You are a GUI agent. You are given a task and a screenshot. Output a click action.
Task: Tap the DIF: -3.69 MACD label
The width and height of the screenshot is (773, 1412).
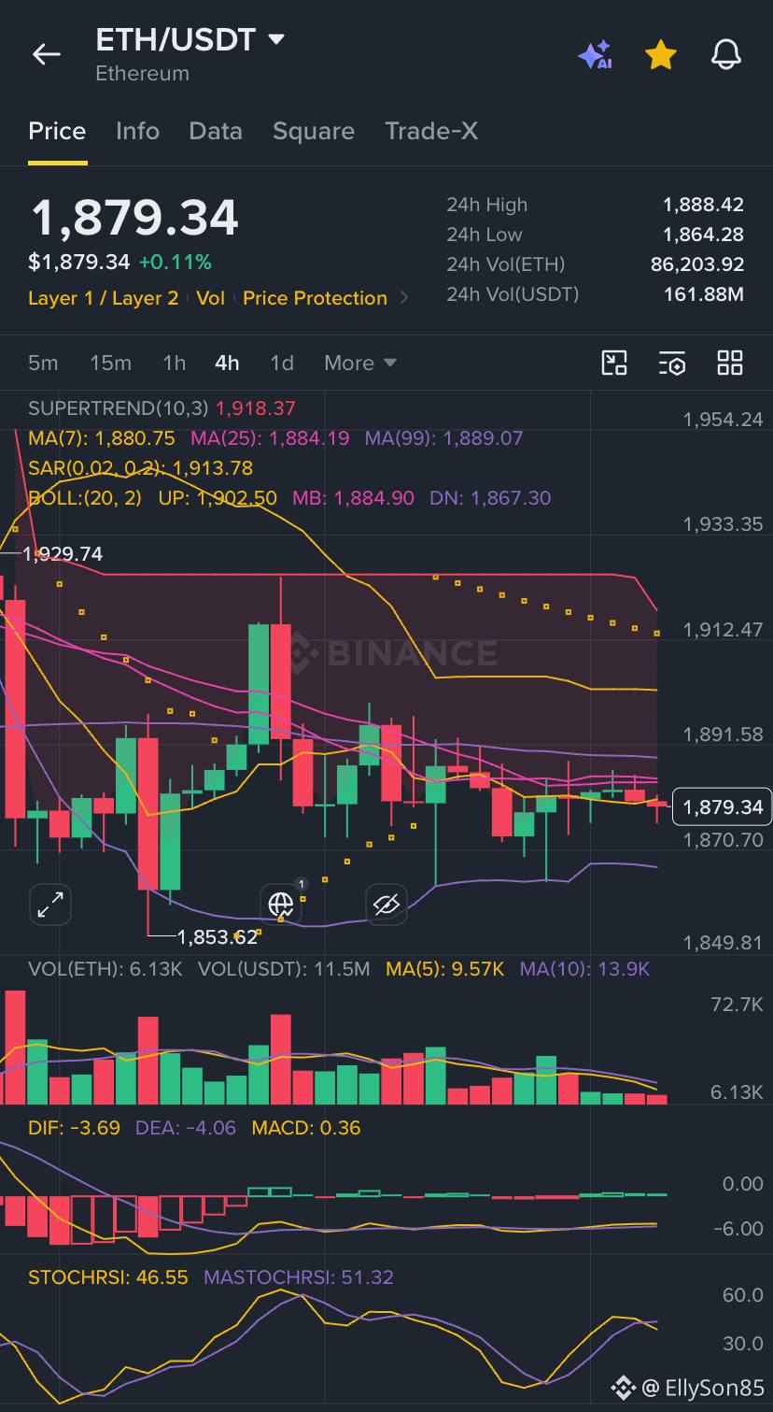(x=75, y=1128)
